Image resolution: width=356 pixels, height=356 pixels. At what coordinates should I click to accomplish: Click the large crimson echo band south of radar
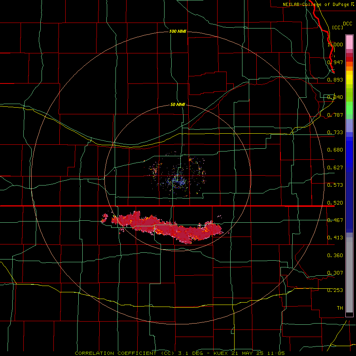coord(167,228)
